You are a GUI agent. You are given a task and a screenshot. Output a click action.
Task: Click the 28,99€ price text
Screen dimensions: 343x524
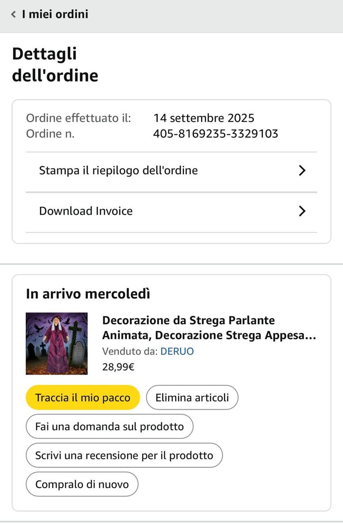tap(118, 367)
